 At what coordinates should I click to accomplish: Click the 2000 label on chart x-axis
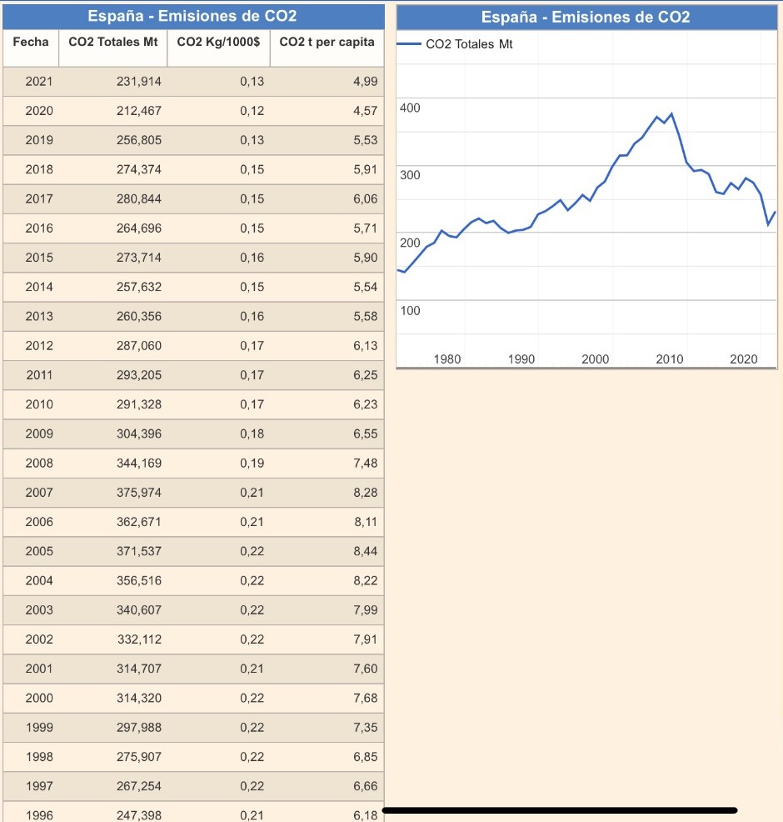(x=596, y=359)
